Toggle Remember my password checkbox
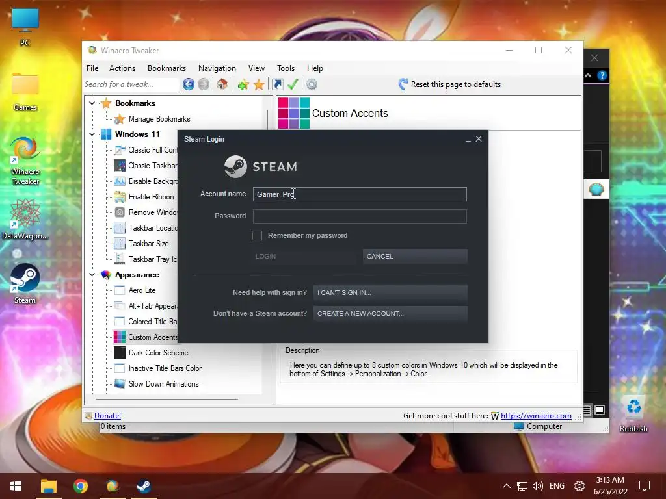The height and width of the screenshot is (499, 666). pos(257,235)
